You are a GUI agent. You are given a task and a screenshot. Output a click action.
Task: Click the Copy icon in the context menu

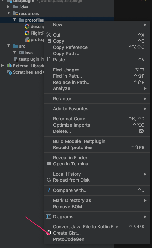coord(49,41)
